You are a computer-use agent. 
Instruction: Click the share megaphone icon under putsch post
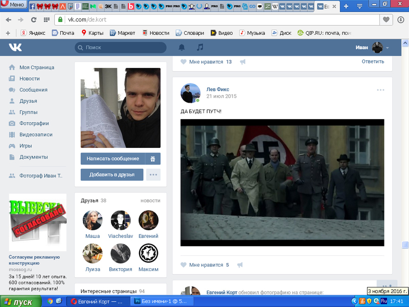(240, 265)
